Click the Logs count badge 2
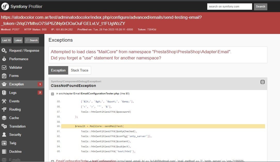The height and width of the screenshot is (162, 280). [x=40, y=93]
